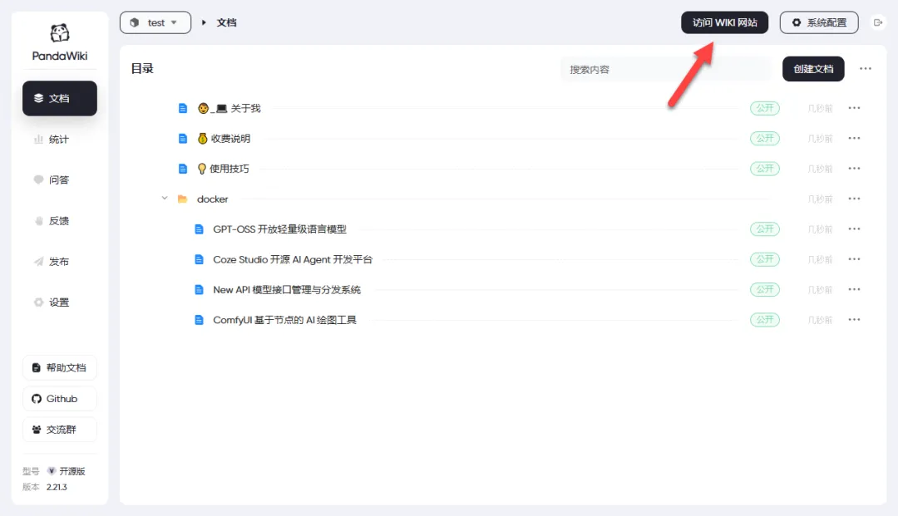Image resolution: width=898 pixels, height=516 pixels.
Task: Open the 设置 settings section
Action: tap(60, 302)
